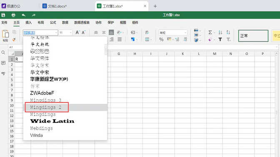Choose ZWAdobeF font
The height and width of the screenshot is (157, 280).
[65, 93]
